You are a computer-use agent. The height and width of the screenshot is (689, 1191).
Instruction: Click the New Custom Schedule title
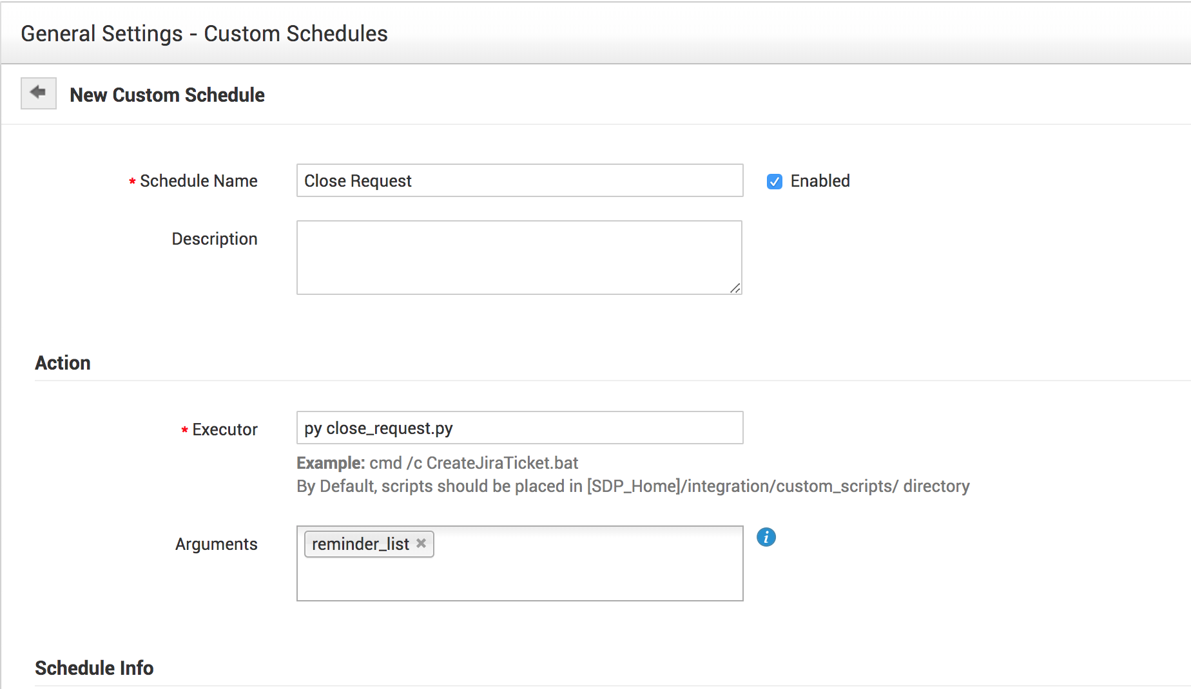click(167, 95)
